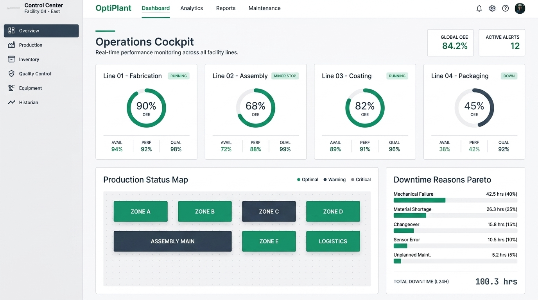This screenshot has height=300, width=538.
Task: Click the MINOR STOP badge on Line 02
Action: (x=285, y=76)
